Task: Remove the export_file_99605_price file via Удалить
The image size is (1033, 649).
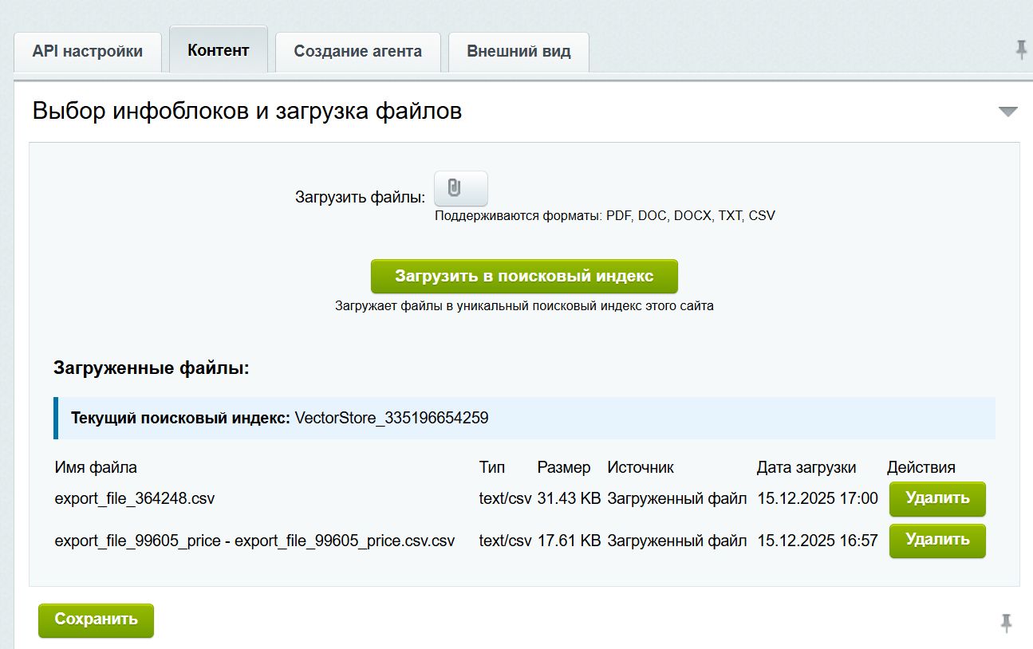Action: click(937, 541)
